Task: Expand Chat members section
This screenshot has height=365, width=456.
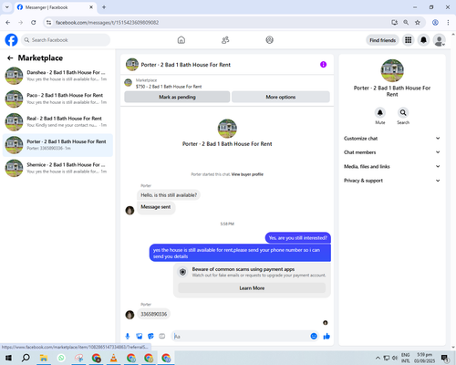Action: click(392, 152)
